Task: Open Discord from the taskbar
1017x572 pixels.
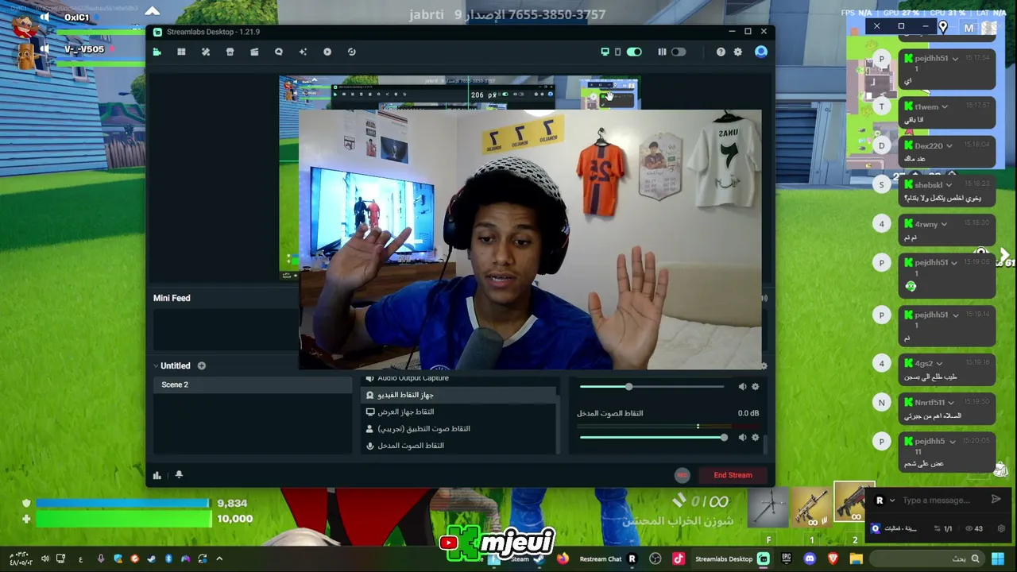Action: click(x=810, y=558)
